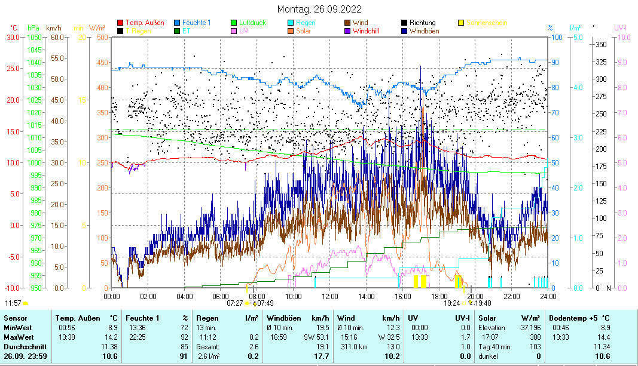Click the Montag, 26.09.2022 chart title
The width and height of the screenshot is (638, 366).
pos(319,10)
